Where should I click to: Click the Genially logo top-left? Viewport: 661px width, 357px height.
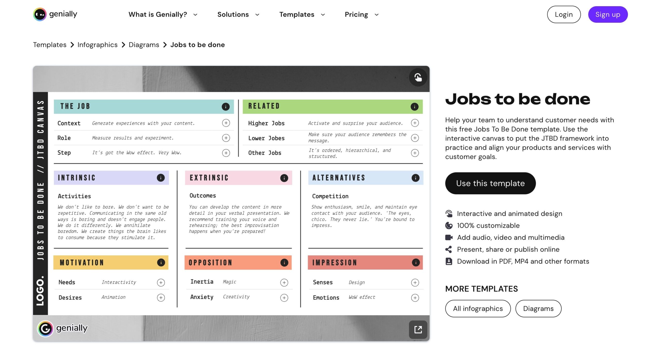pyautogui.click(x=55, y=14)
